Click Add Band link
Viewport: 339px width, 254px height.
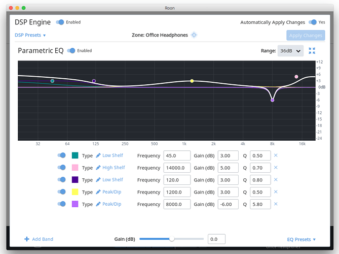pos(43,239)
